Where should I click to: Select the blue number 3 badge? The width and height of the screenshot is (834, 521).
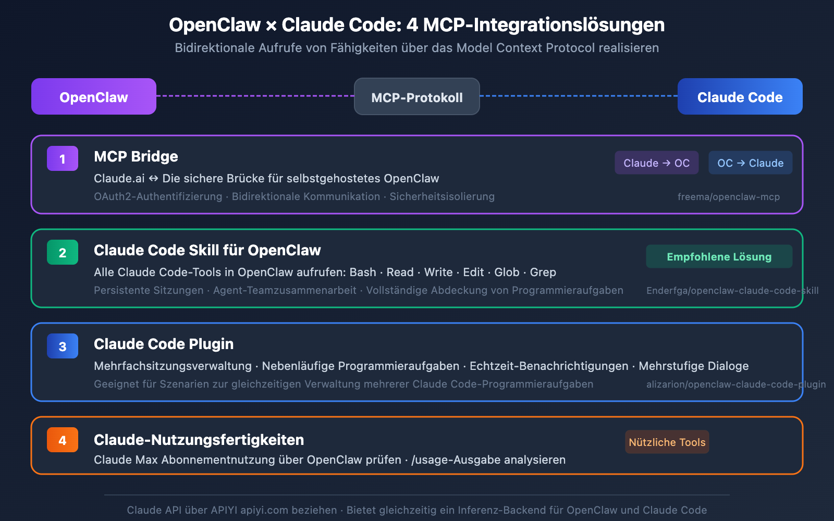(63, 346)
